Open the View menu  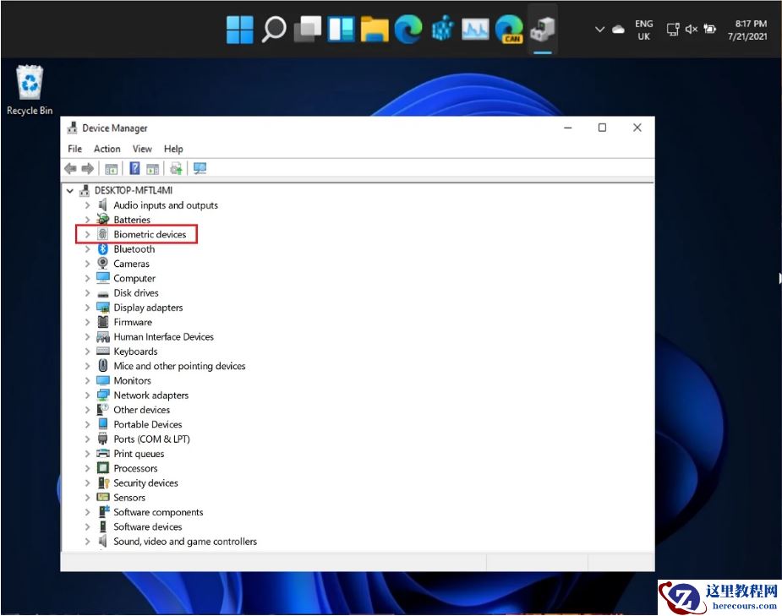pyautogui.click(x=142, y=149)
